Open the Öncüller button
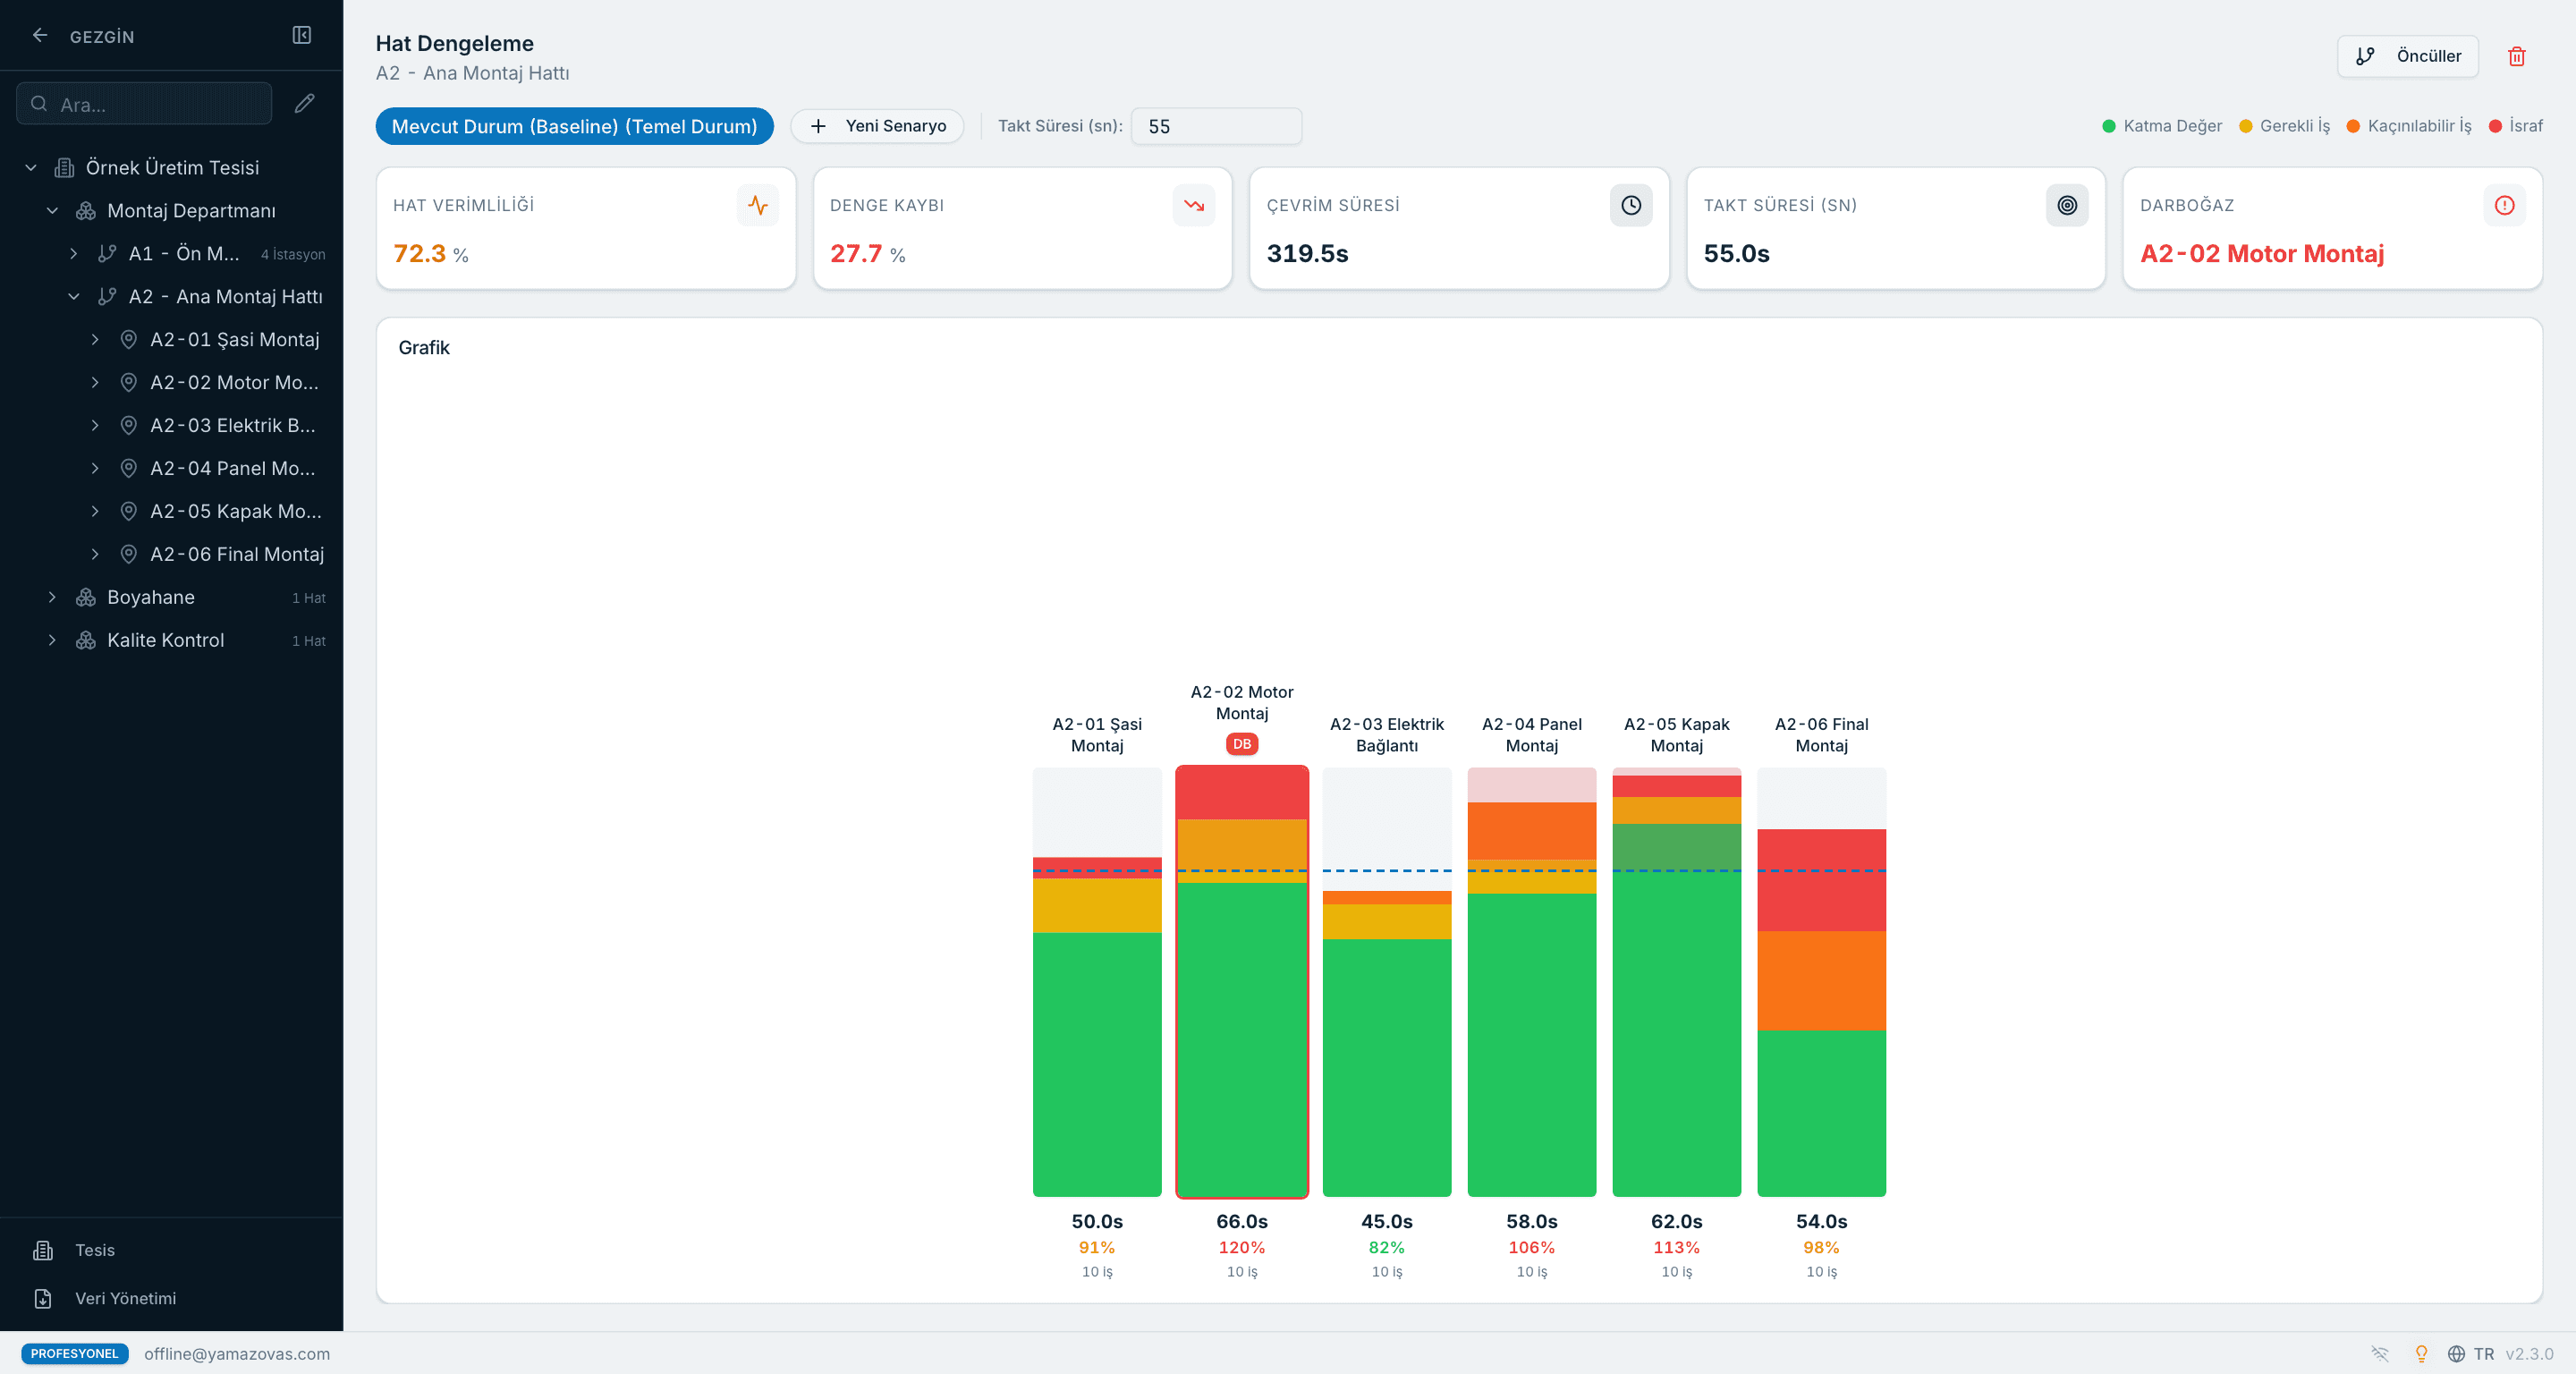Viewport: 2576px width, 1374px height. coord(2407,56)
